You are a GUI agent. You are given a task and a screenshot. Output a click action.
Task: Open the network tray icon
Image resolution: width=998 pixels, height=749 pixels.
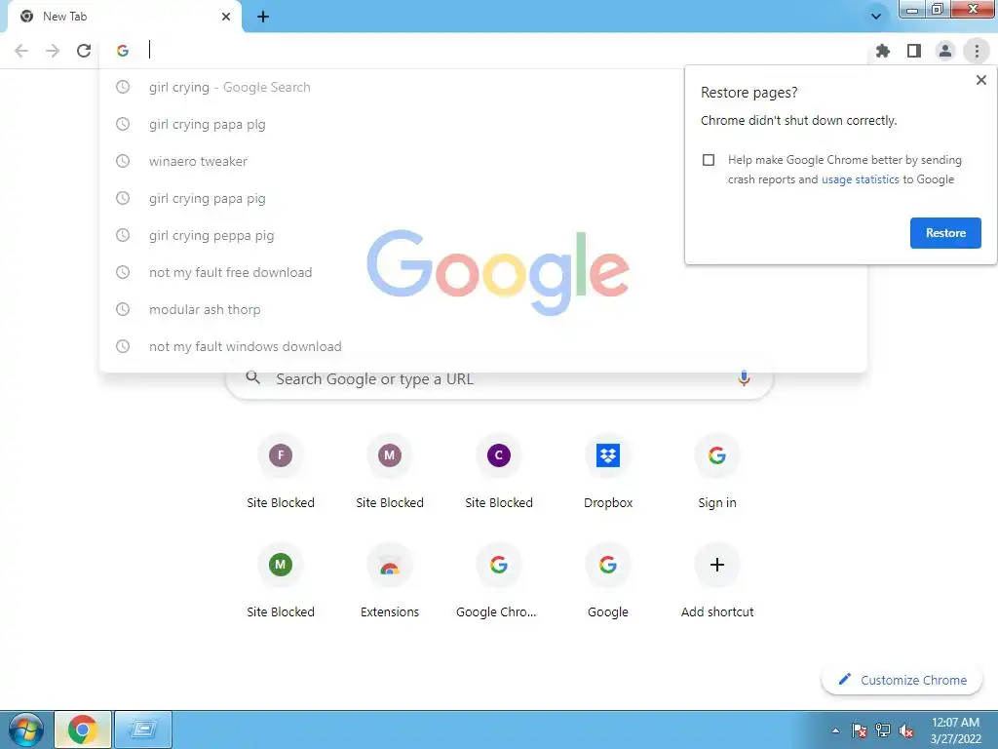click(x=883, y=730)
